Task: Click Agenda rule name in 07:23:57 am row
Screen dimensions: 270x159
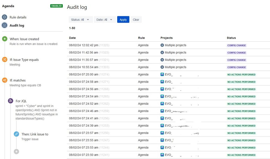Action: pyautogui.click(x=143, y=133)
